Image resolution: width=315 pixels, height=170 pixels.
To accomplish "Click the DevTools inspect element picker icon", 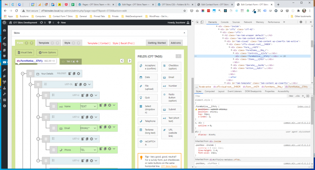I will [197, 22].
